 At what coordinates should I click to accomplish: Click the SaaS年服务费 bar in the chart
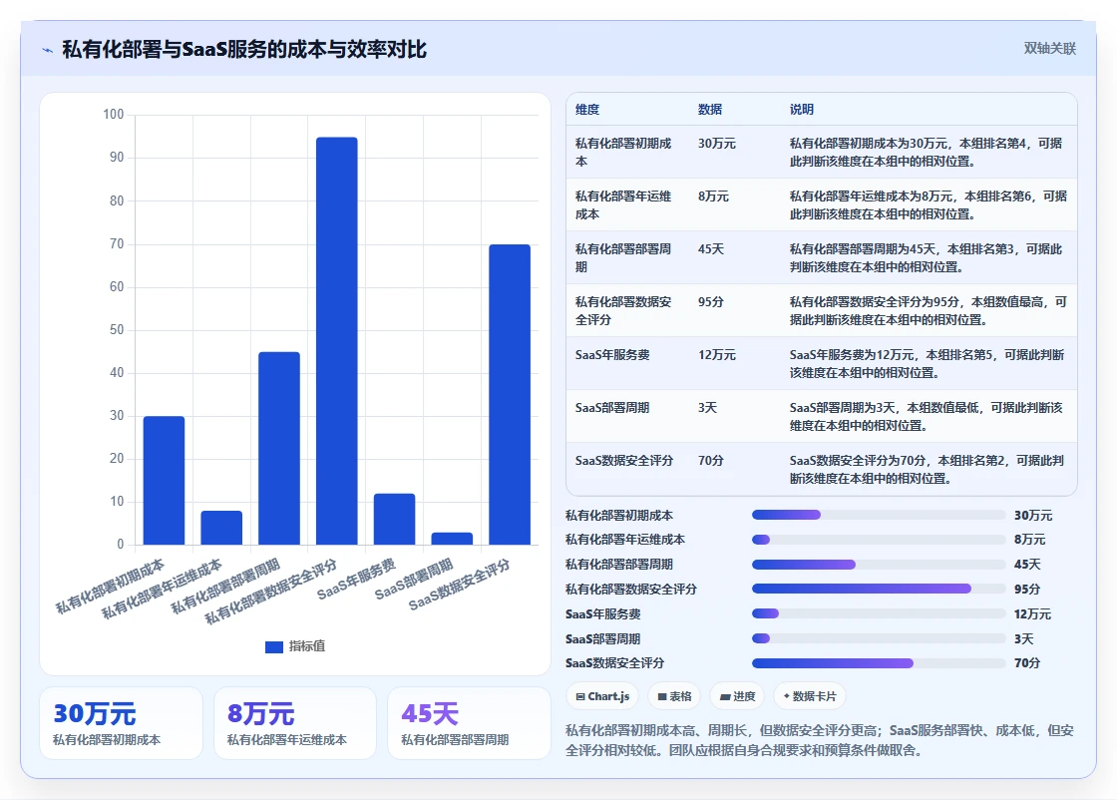[395, 520]
